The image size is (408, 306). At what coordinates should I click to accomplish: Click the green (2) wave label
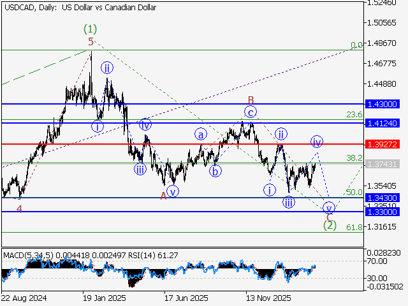[x=329, y=224]
